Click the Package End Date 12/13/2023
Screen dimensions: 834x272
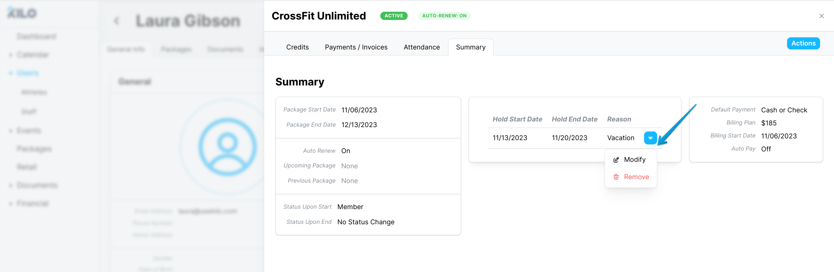pyautogui.click(x=359, y=125)
